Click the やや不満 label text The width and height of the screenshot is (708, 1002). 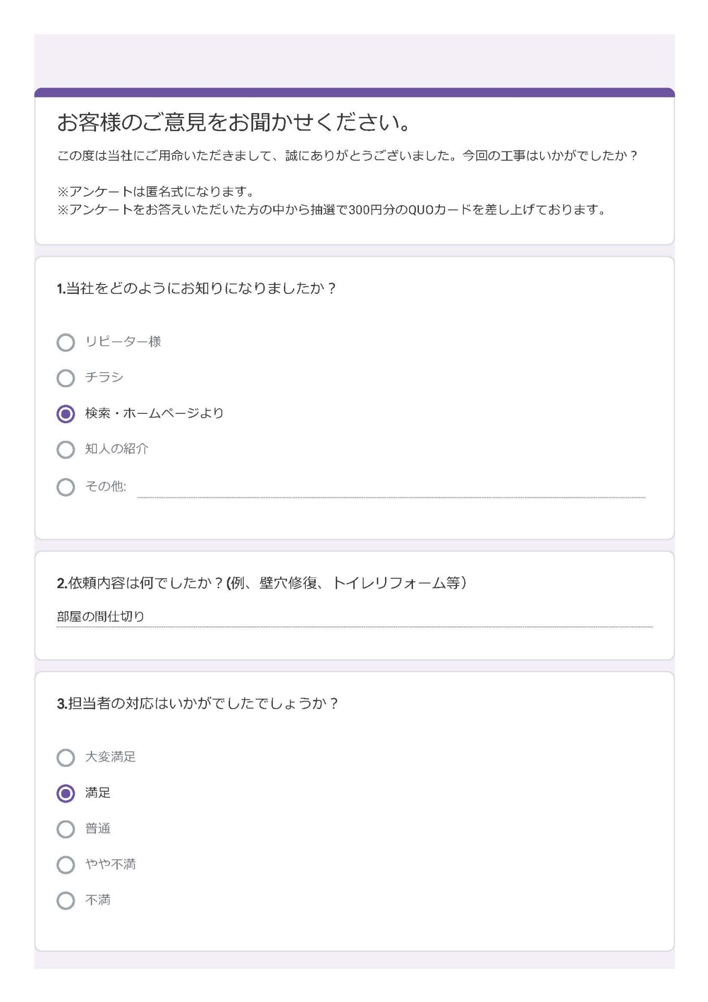pos(111,864)
